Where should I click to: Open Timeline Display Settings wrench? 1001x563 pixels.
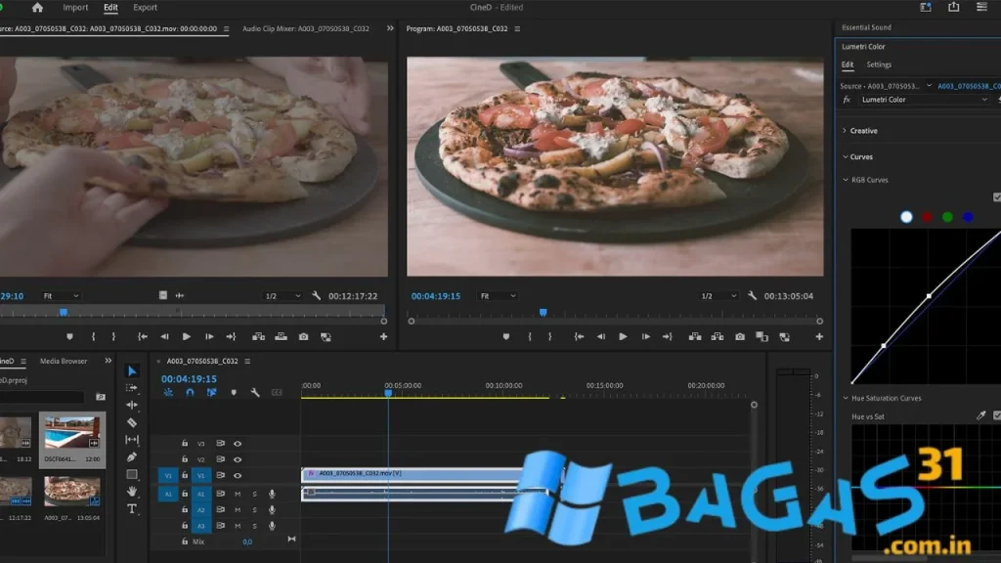(x=255, y=393)
